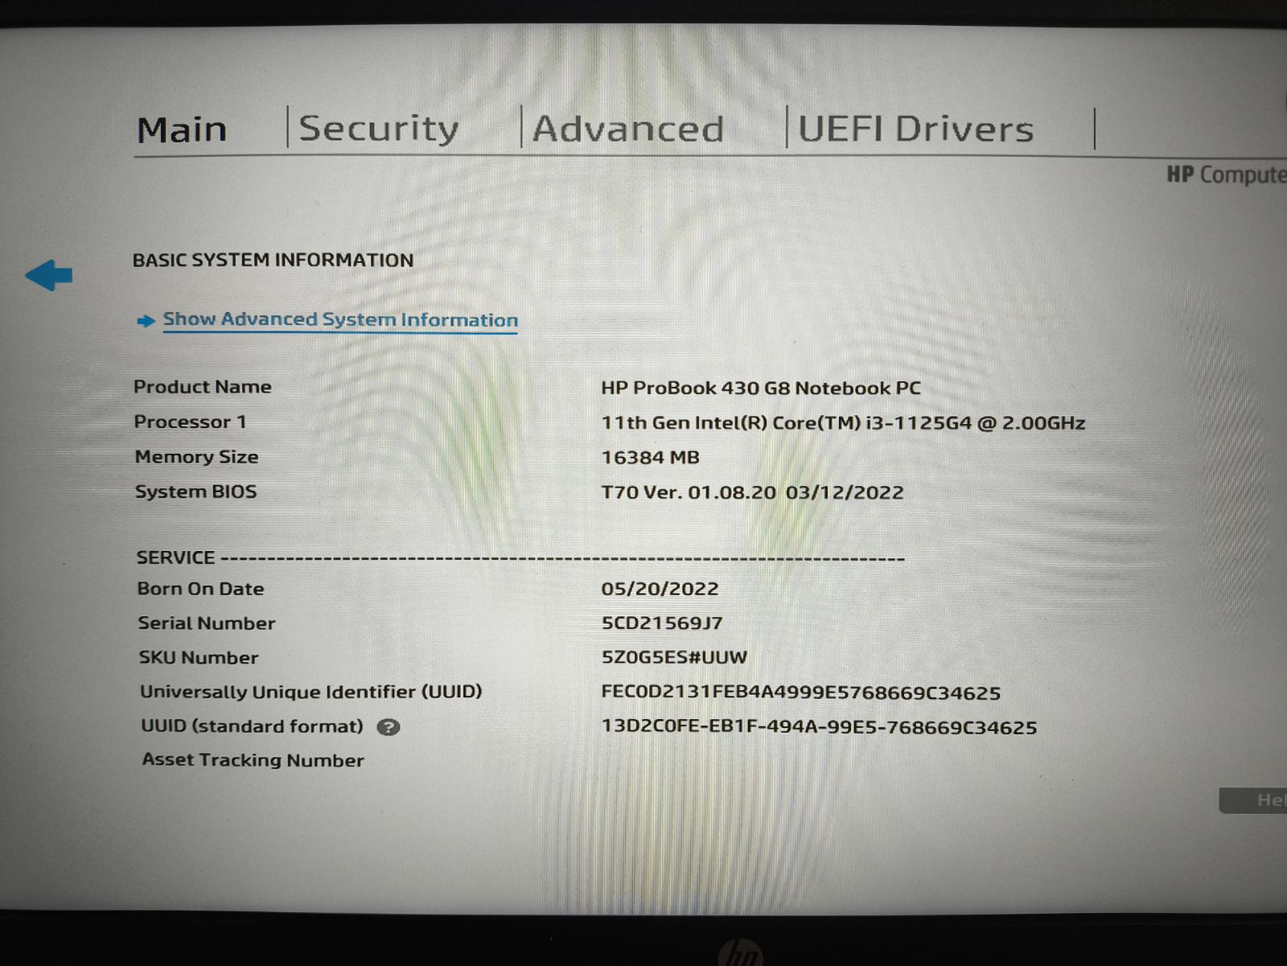Click the UUID standard format help icon
The height and width of the screenshot is (966, 1287).
pos(388,727)
